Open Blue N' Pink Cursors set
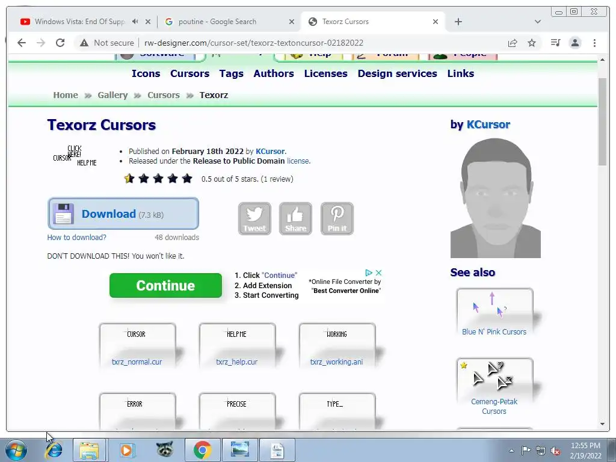The image size is (616, 462). click(494, 332)
